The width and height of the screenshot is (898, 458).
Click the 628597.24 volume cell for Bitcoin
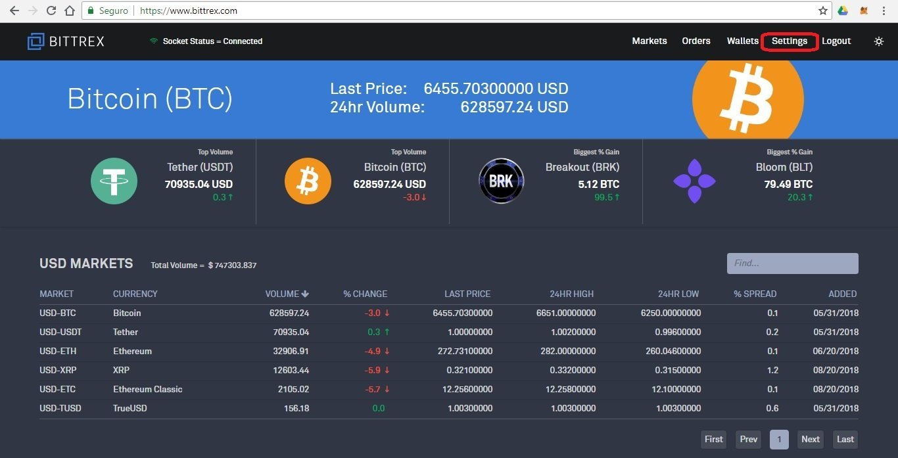click(289, 313)
